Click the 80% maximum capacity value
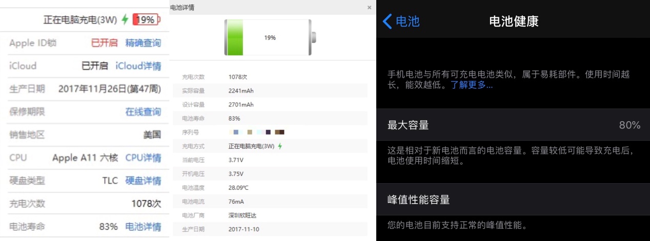This screenshot has width=650, height=241. [629, 125]
